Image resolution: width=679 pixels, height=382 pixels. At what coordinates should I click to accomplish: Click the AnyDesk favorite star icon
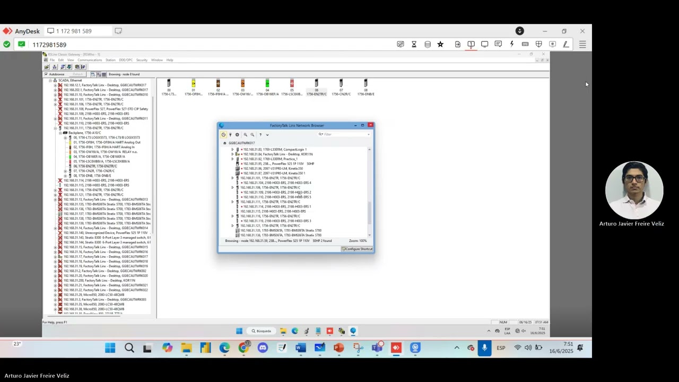[440, 45]
